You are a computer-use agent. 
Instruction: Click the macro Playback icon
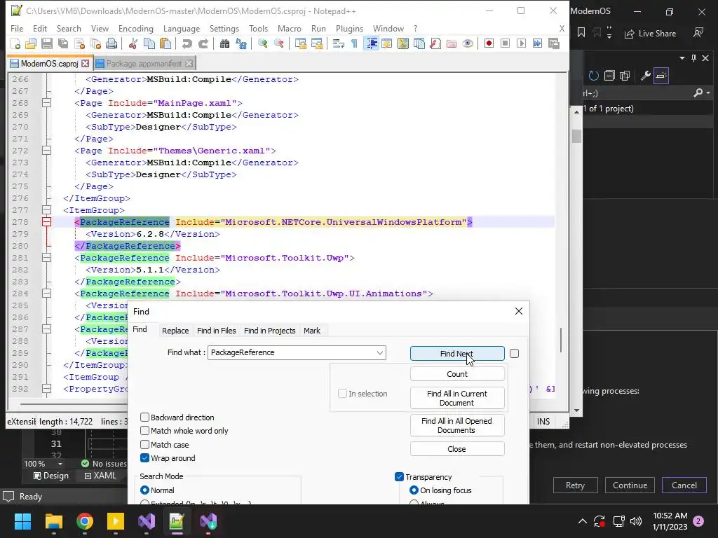[x=521, y=44]
